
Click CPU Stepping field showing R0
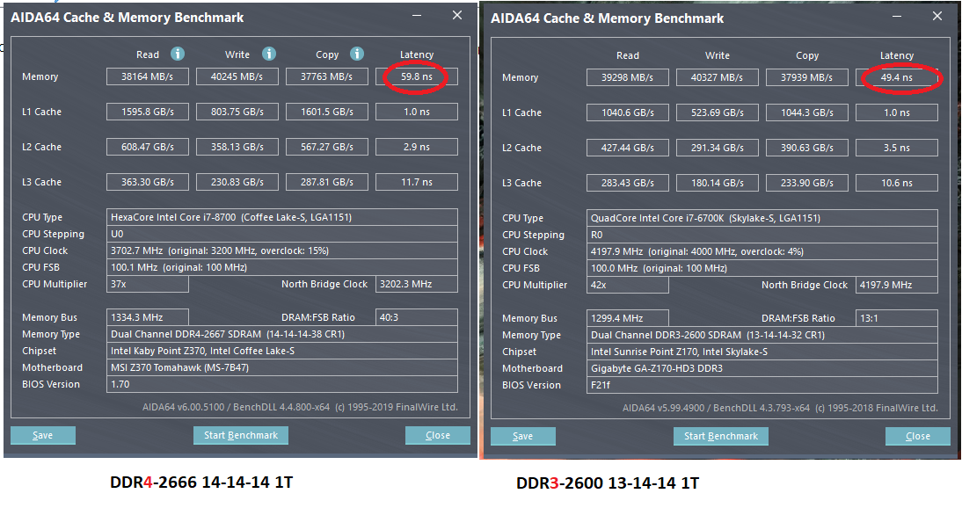(x=762, y=235)
